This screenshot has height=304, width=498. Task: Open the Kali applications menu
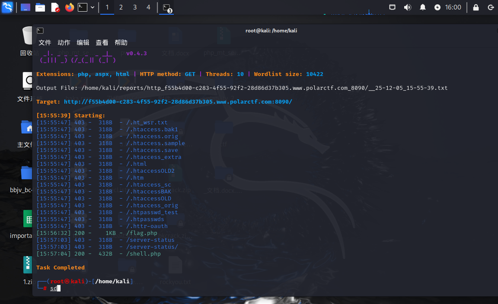coord(7,7)
